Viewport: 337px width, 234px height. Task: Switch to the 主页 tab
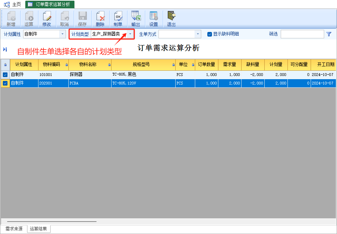tap(13, 5)
